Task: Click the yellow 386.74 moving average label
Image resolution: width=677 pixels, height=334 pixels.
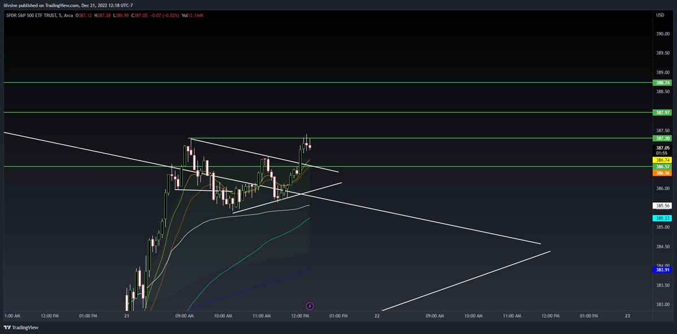Action: tap(662, 161)
